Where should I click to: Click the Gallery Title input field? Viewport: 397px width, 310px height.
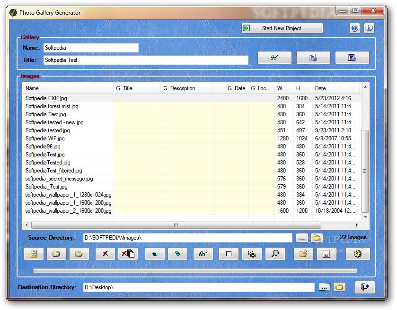[x=146, y=60]
